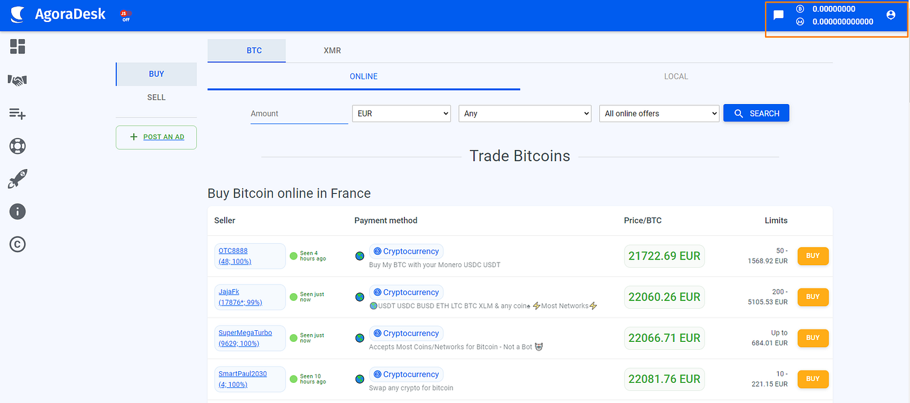Click Cryptocurrency tag in JajaFk row
The image size is (910, 403).
pyautogui.click(x=406, y=292)
